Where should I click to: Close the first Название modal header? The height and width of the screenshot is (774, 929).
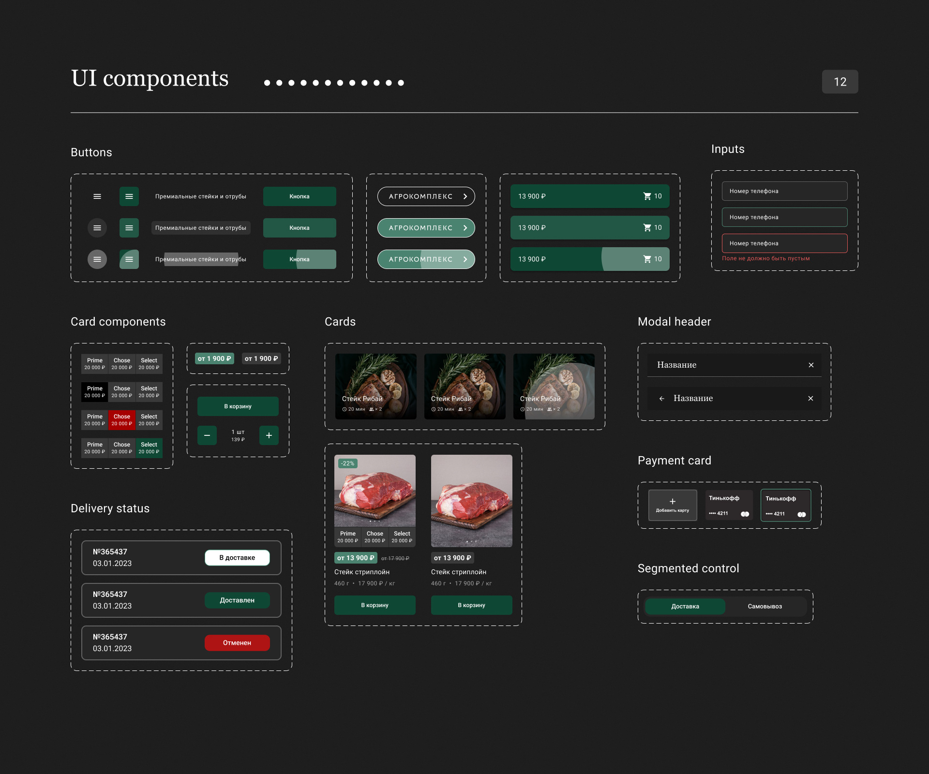click(x=811, y=365)
